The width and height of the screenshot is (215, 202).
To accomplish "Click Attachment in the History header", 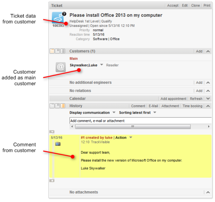I will tap(170, 106).
